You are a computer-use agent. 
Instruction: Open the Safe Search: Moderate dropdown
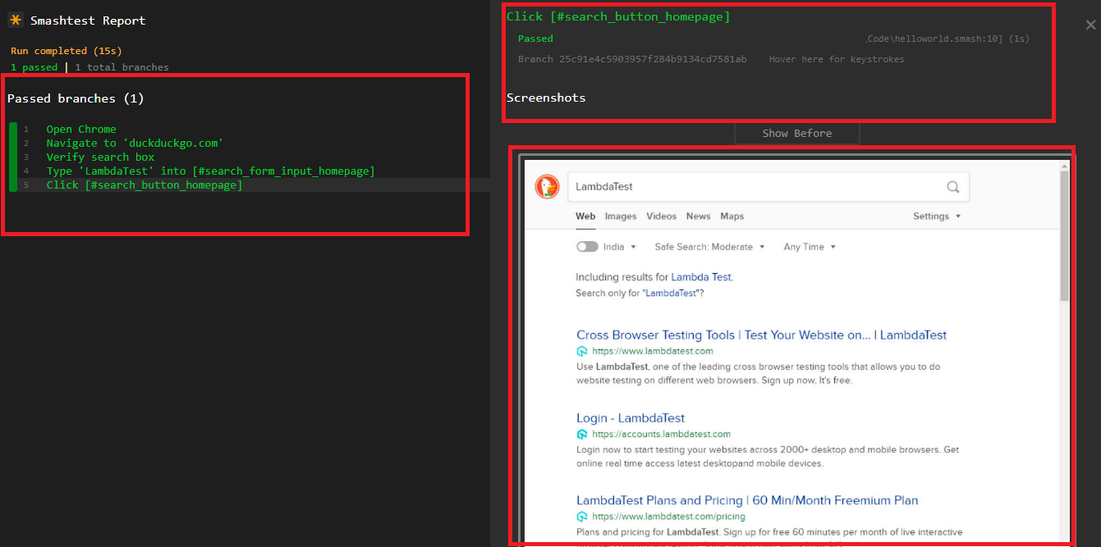709,247
